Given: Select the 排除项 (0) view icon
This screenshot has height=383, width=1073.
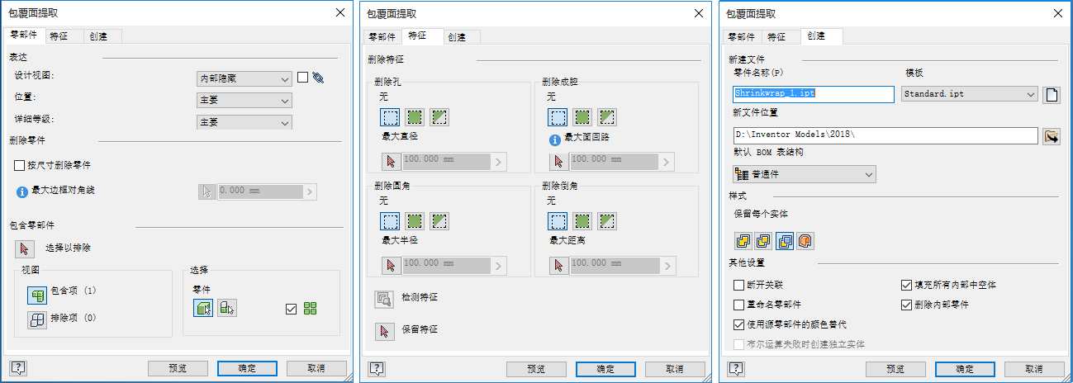Looking at the screenshot, I should pyautogui.click(x=37, y=320).
